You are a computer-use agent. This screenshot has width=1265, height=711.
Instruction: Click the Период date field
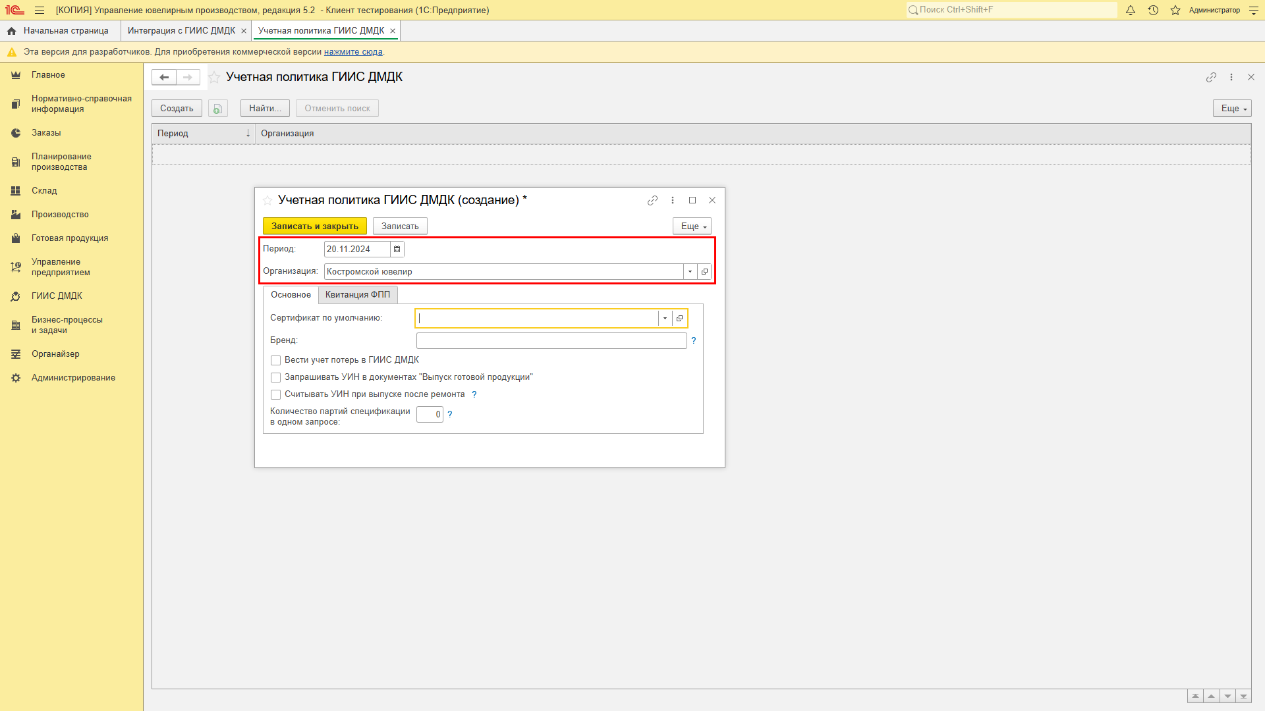point(357,249)
